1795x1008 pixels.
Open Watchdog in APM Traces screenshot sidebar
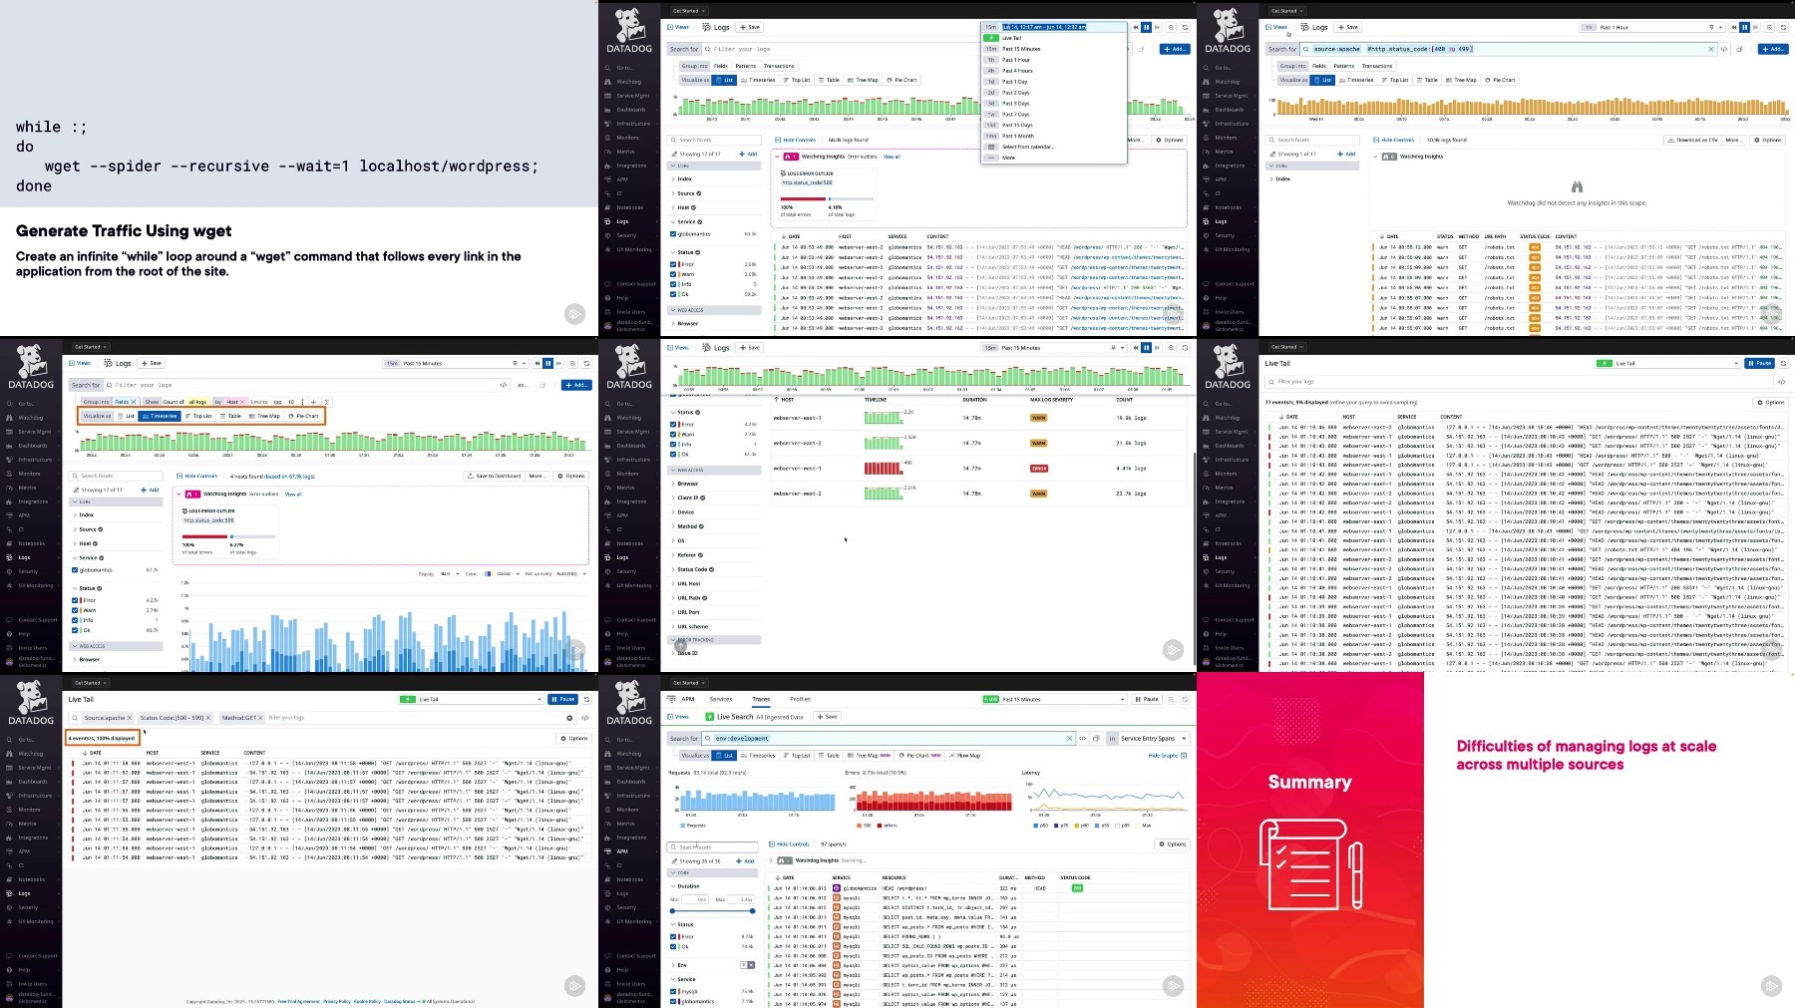(628, 754)
